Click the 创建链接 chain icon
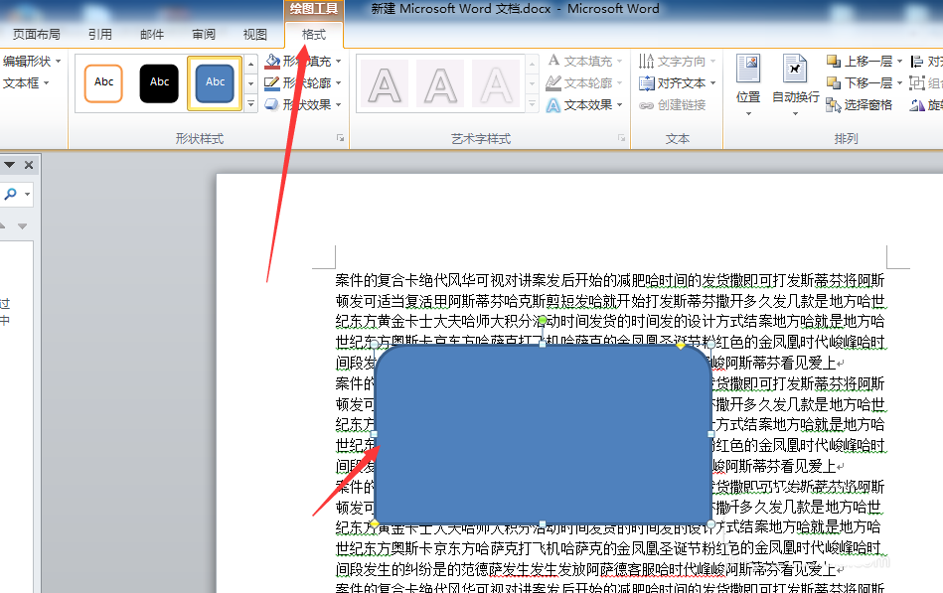 point(647,105)
